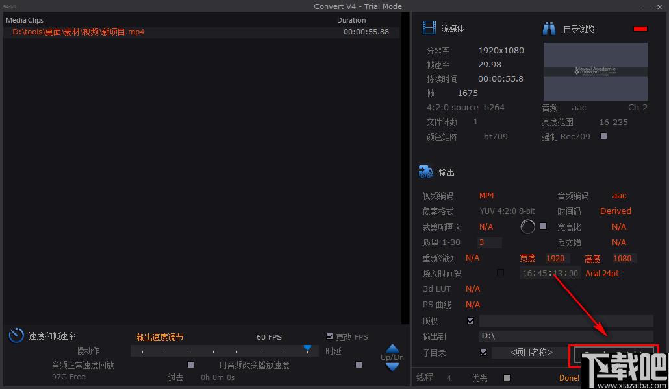Image resolution: width=669 pixels, height=389 pixels.
Task: Click the 源媒体 heading
Action: pos(453,29)
